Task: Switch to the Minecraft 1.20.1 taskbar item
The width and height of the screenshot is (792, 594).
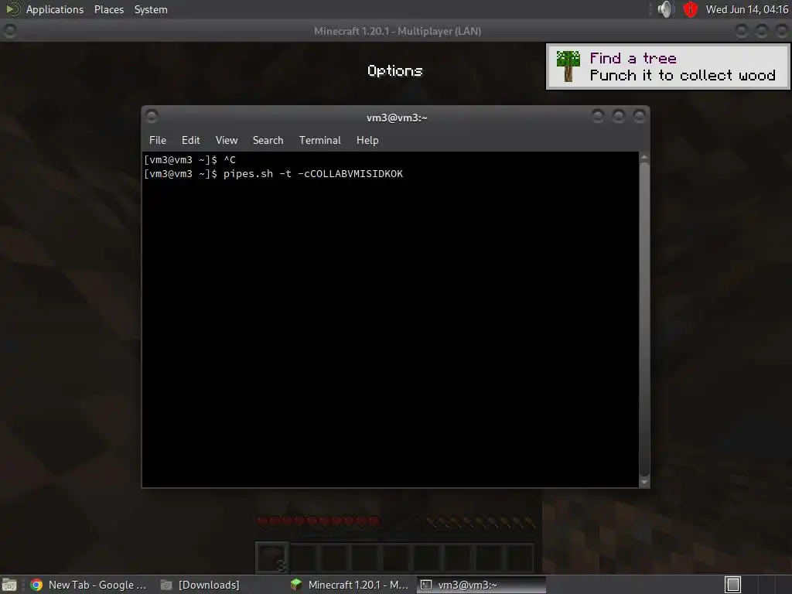Action: click(350, 585)
